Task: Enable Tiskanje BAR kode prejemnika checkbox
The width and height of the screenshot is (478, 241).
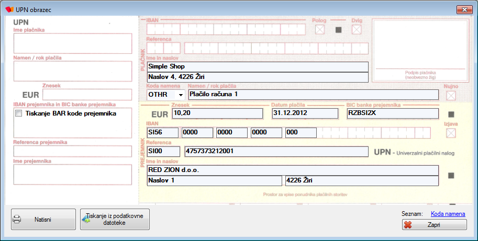Action: click(x=19, y=113)
